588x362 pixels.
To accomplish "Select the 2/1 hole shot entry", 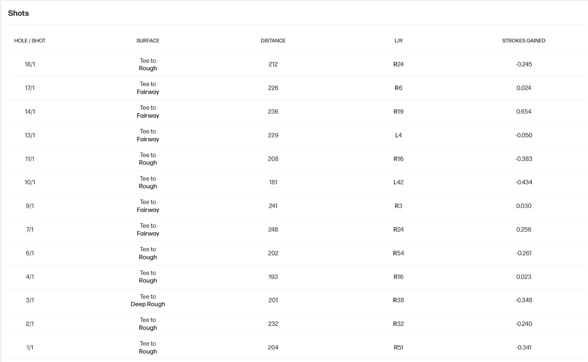I will [30, 324].
